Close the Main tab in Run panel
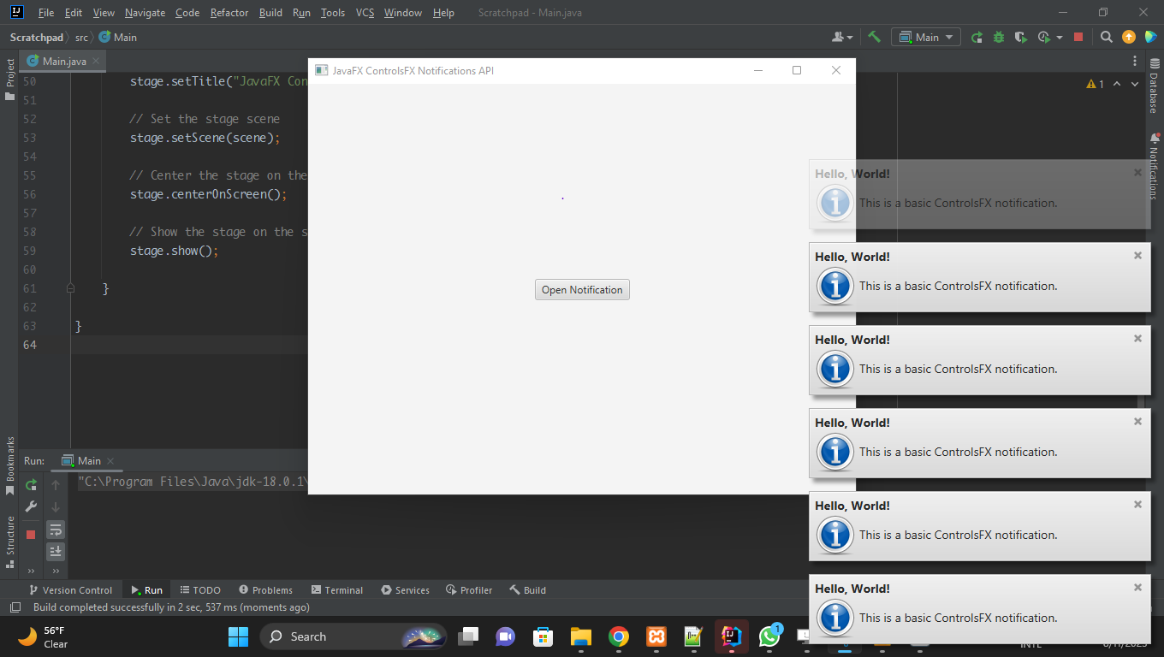This screenshot has width=1164, height=657. pos(110,461)
